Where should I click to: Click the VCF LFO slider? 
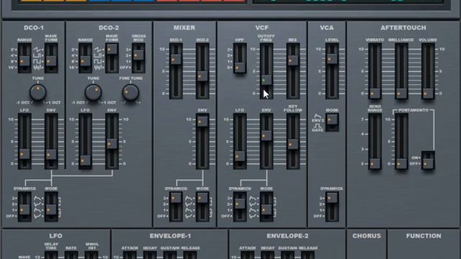tap(240, 142)
